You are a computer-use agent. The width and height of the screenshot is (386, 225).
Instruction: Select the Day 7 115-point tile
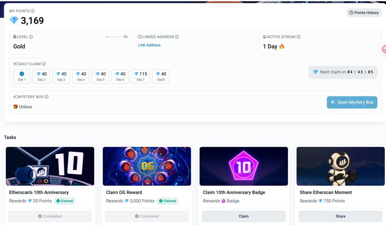pos(141,76)
